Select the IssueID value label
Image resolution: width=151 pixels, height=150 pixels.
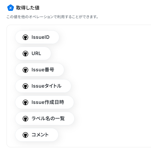pyautogui.click(x=41, y=37)
